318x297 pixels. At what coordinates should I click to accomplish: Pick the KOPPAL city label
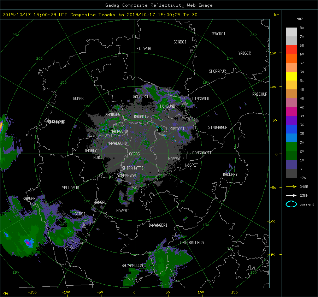[175, 159]
